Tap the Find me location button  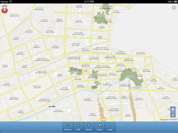click(x=68, y=127)
